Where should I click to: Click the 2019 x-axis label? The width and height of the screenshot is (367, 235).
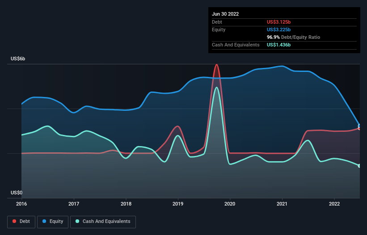point(178,204)
